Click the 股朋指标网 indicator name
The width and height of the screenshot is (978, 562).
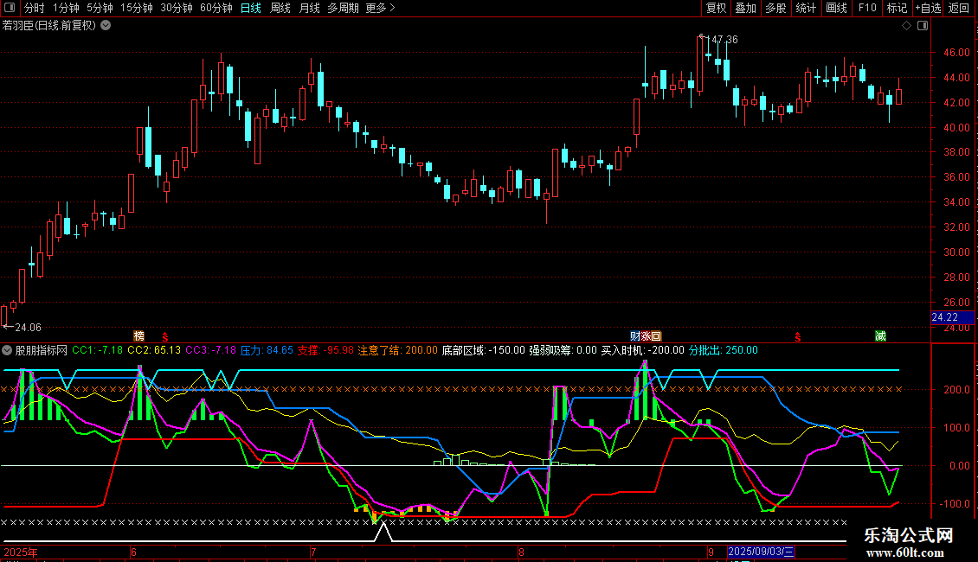coord(42,351)
